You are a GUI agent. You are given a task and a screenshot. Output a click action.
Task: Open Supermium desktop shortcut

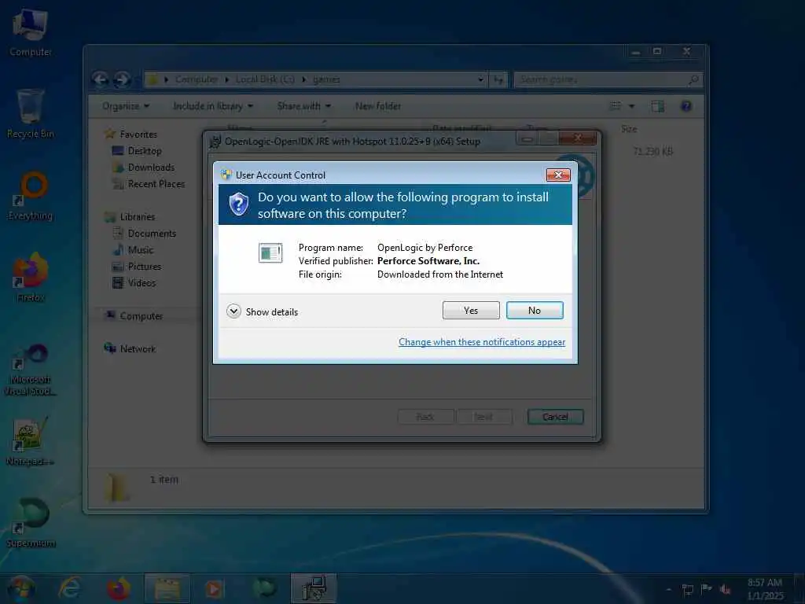[31, 523]
